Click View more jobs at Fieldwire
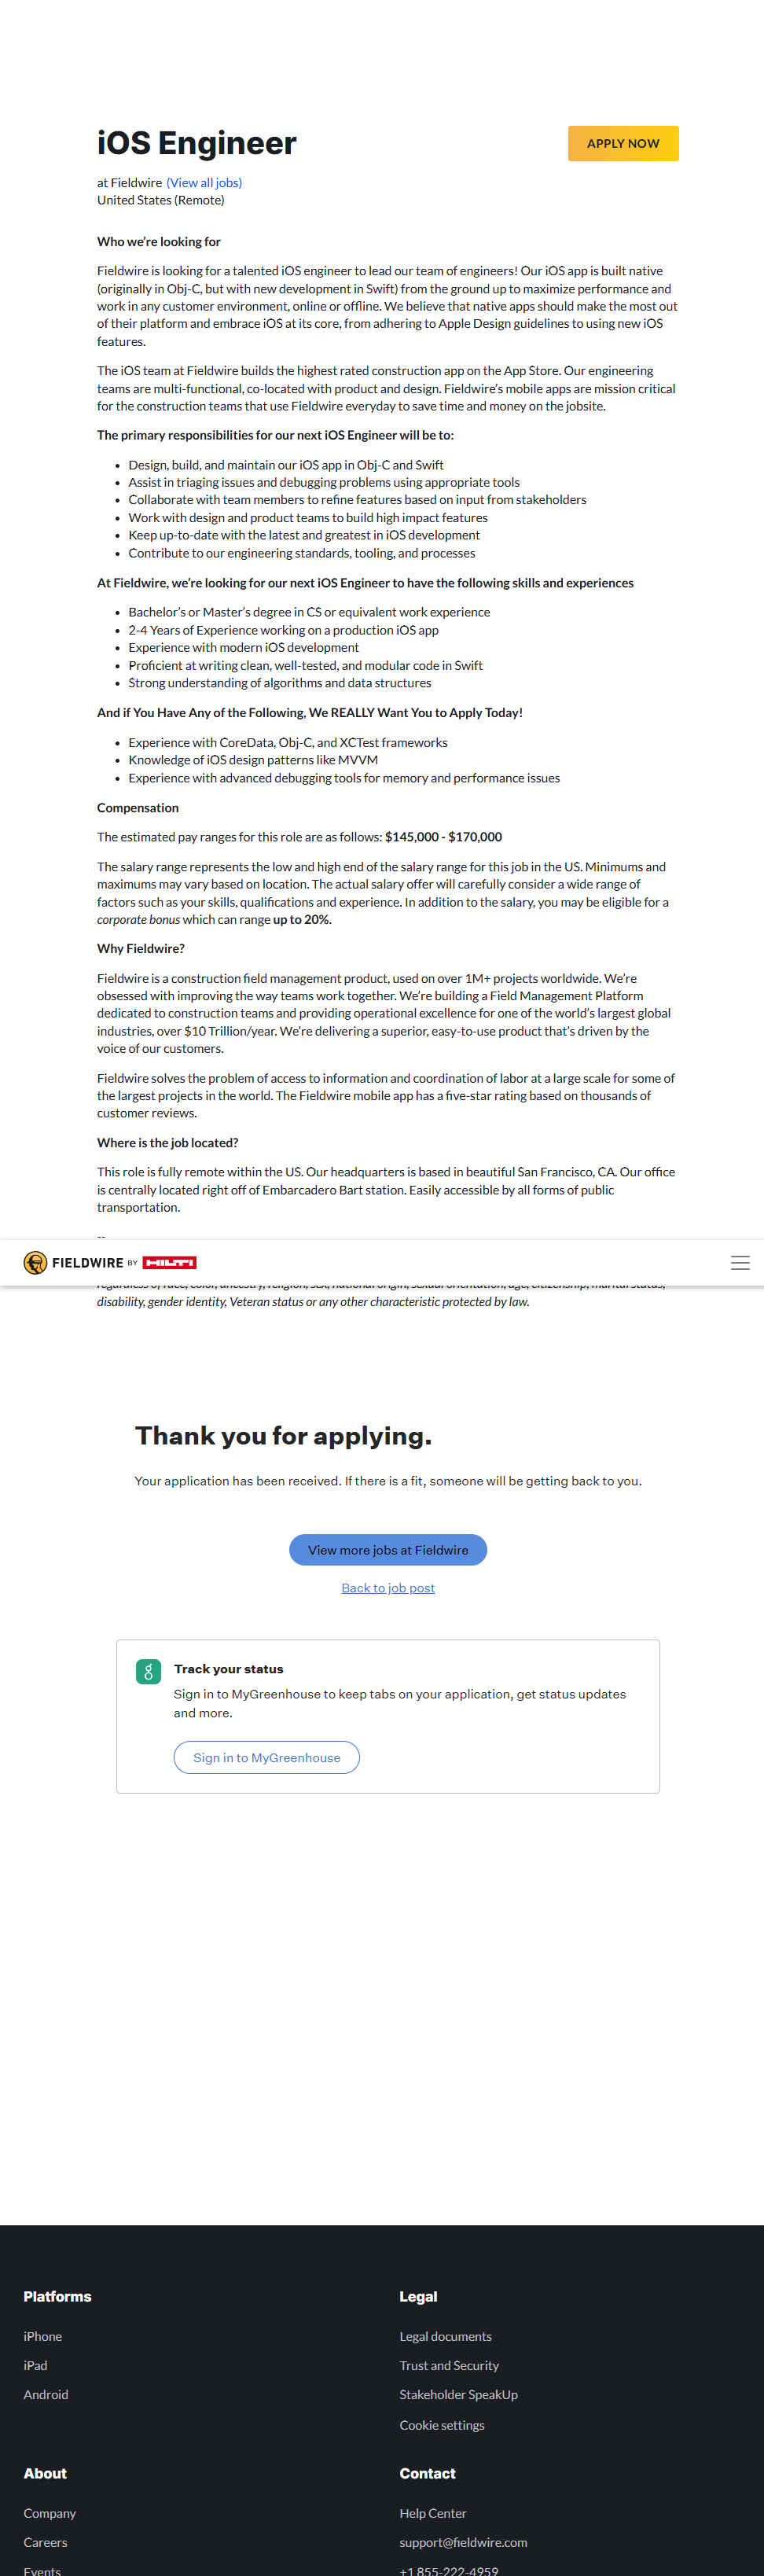Screen dimensions: 764x2576 pos(388,1550)
